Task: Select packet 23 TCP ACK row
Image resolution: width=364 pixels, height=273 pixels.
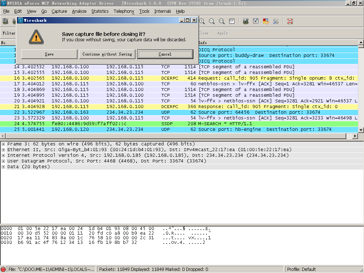Action: pyautogui.click(x=179, y=118)
